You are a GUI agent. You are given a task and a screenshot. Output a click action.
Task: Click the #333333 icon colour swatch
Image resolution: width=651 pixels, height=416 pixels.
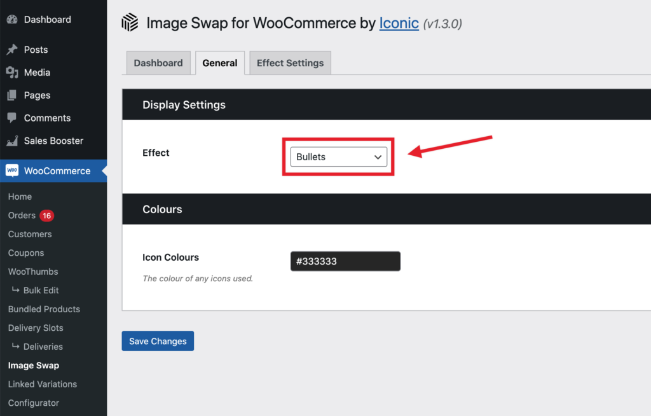345,261
